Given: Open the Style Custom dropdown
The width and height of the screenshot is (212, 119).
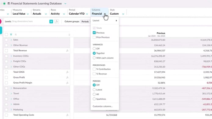Looking at the screenshot, I should [x=117, y=12].
